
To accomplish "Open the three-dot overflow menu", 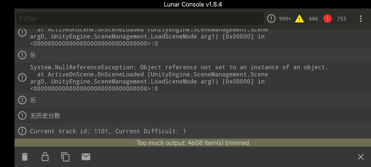I will point(360,19).
